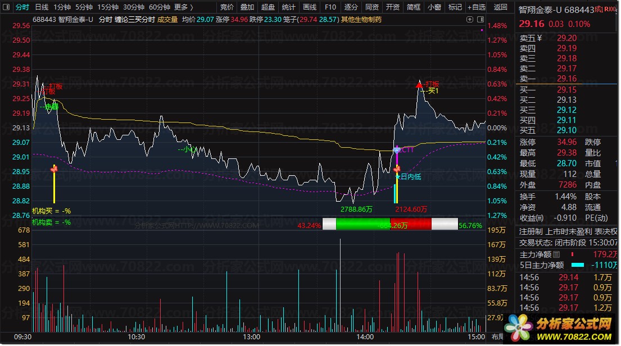Click the 交易状态 status line

pyautogui.click(x=568, y=243)
